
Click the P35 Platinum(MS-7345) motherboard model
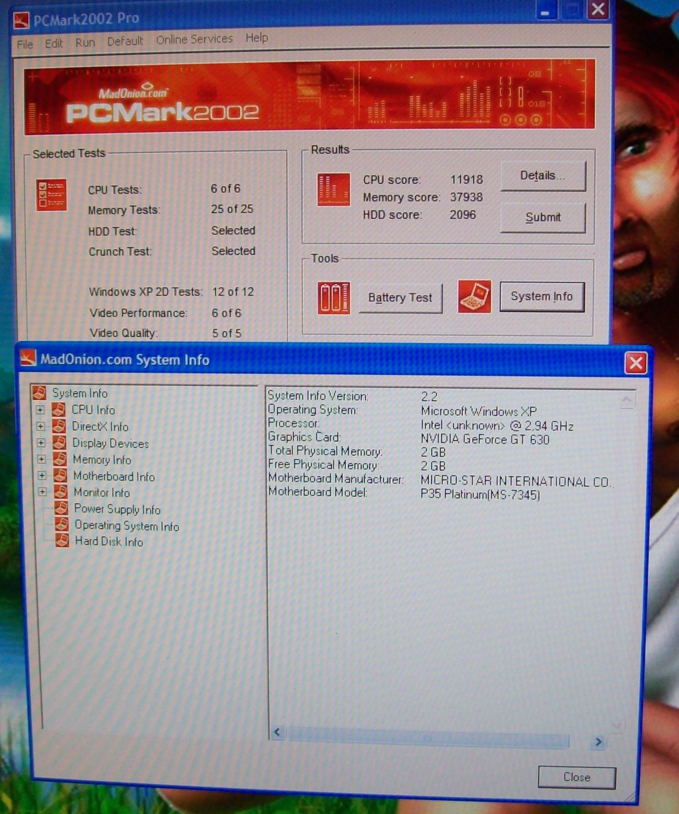pos(480,495)
